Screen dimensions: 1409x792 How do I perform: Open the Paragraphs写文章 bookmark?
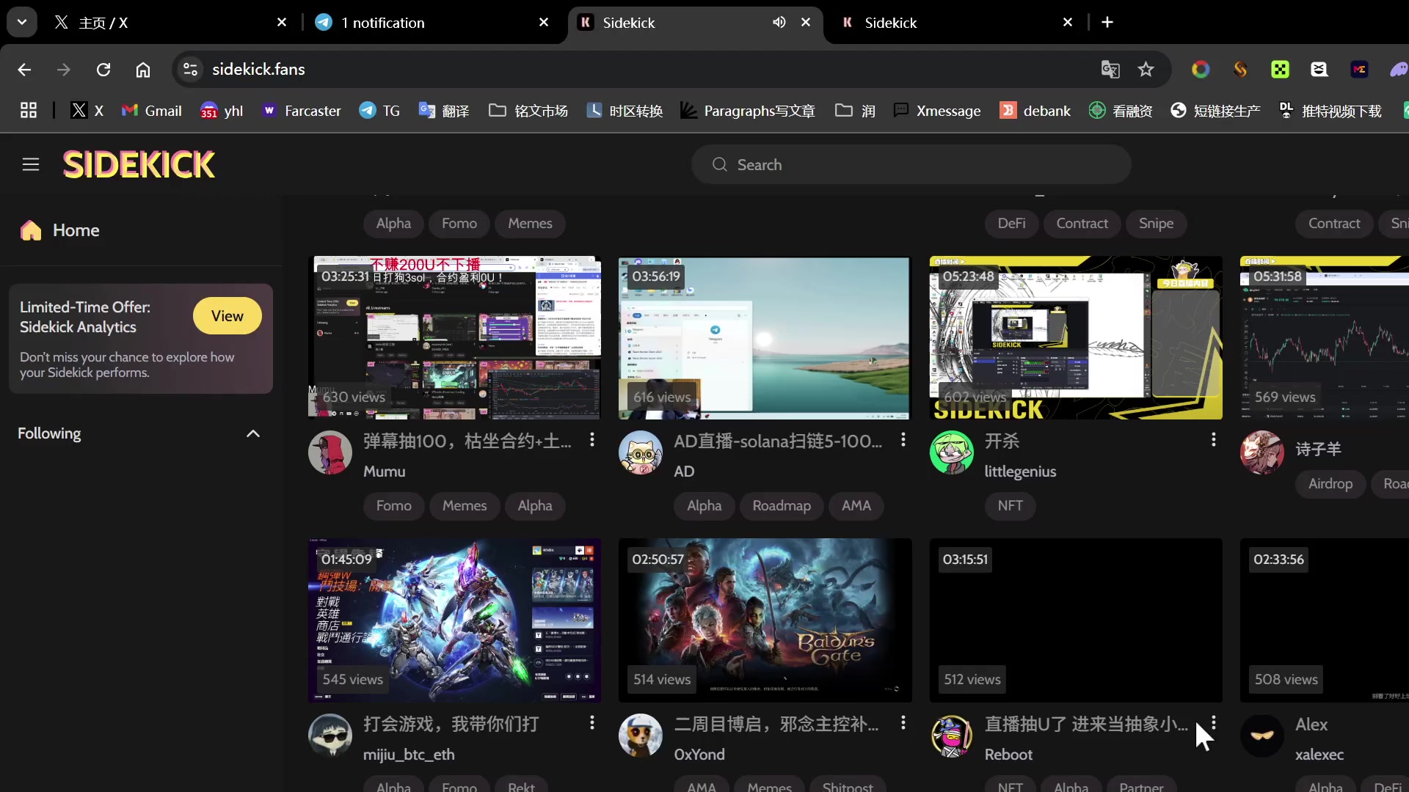(747, 110)
